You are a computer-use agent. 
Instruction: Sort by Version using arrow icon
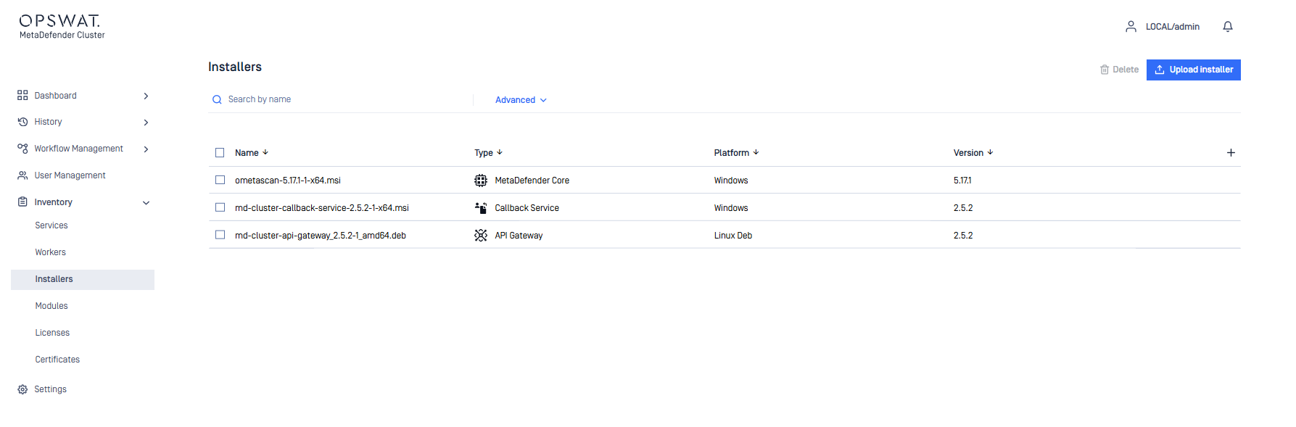point(990,152)
